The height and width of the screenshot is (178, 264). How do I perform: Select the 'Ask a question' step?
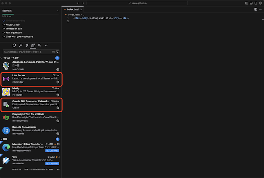[x=14, y=33]
